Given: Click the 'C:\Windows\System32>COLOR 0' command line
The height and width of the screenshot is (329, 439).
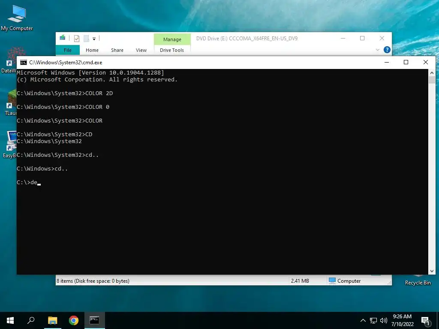Looking at the screenshot, I should click(63, 107).
